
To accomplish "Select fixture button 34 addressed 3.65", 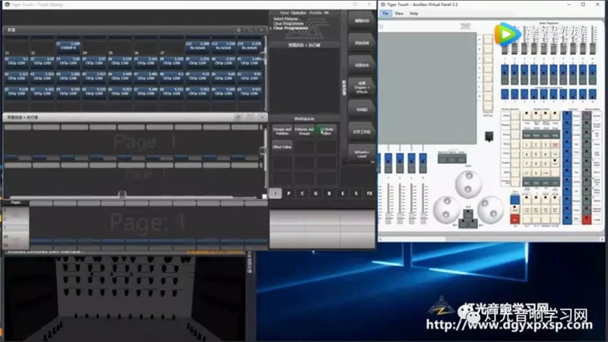I will [x=68, y=62].
